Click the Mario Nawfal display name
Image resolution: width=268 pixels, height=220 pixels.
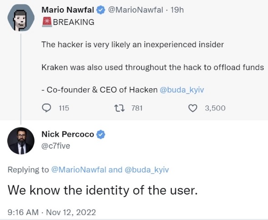pos(68,10)
